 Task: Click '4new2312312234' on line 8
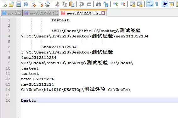(39, 58)
